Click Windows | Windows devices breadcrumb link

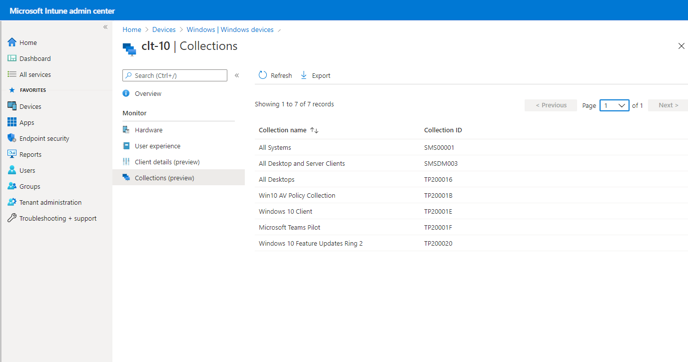230,29
